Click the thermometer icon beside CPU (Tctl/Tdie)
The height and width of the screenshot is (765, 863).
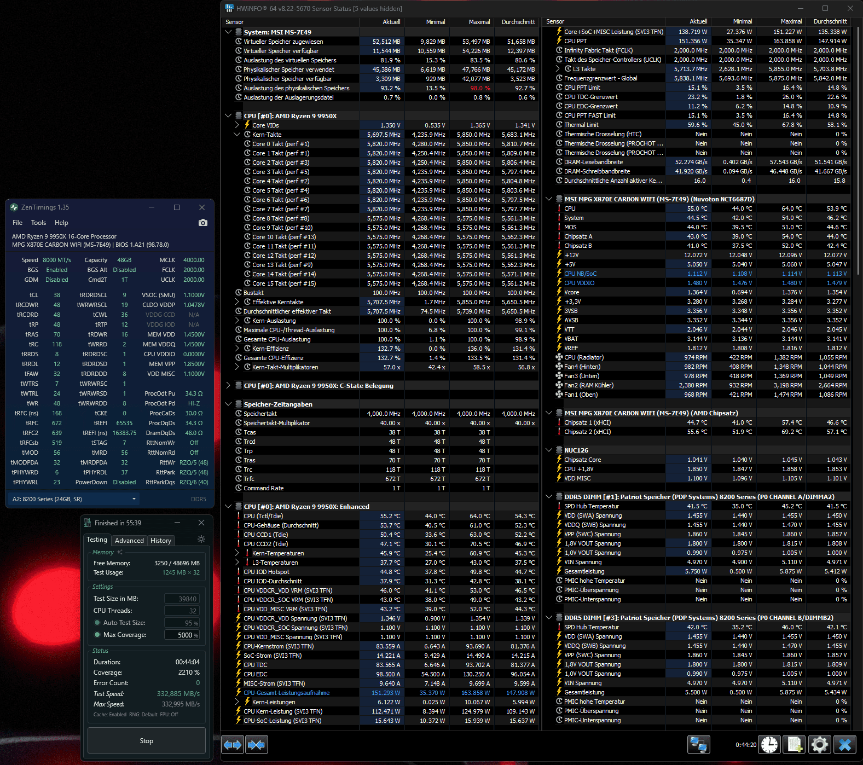click(x=239, y=516)
